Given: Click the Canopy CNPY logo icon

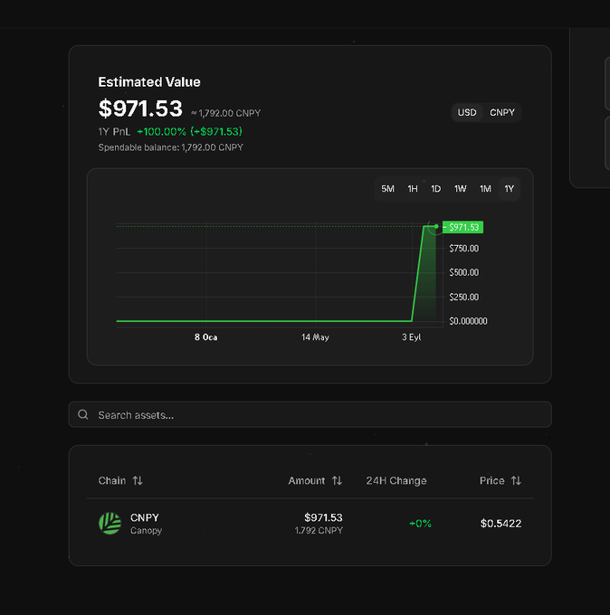Looking at the screenshot, I should (x=110, y=524).
